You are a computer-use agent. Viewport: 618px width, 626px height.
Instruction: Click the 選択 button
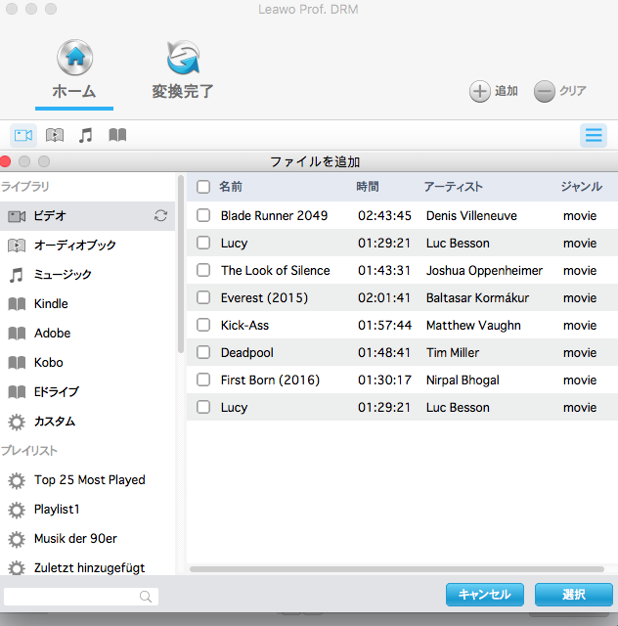[x=574, y=595]
